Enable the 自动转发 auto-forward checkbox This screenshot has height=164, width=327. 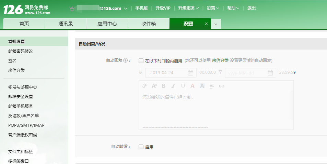tap(141, 147)
